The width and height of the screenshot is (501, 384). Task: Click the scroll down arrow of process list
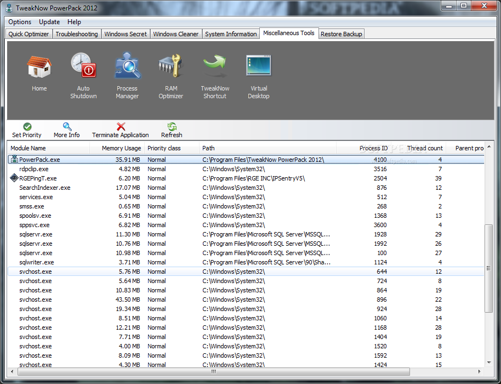point(488,363)
